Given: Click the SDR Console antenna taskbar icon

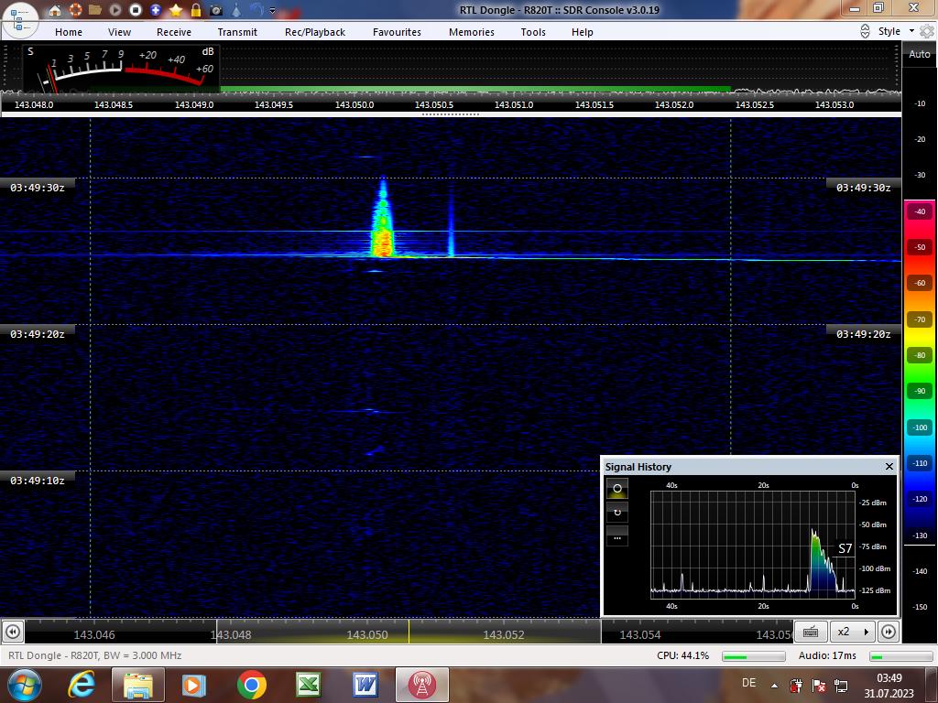Looking at the screenshot, I should (421, 685).
